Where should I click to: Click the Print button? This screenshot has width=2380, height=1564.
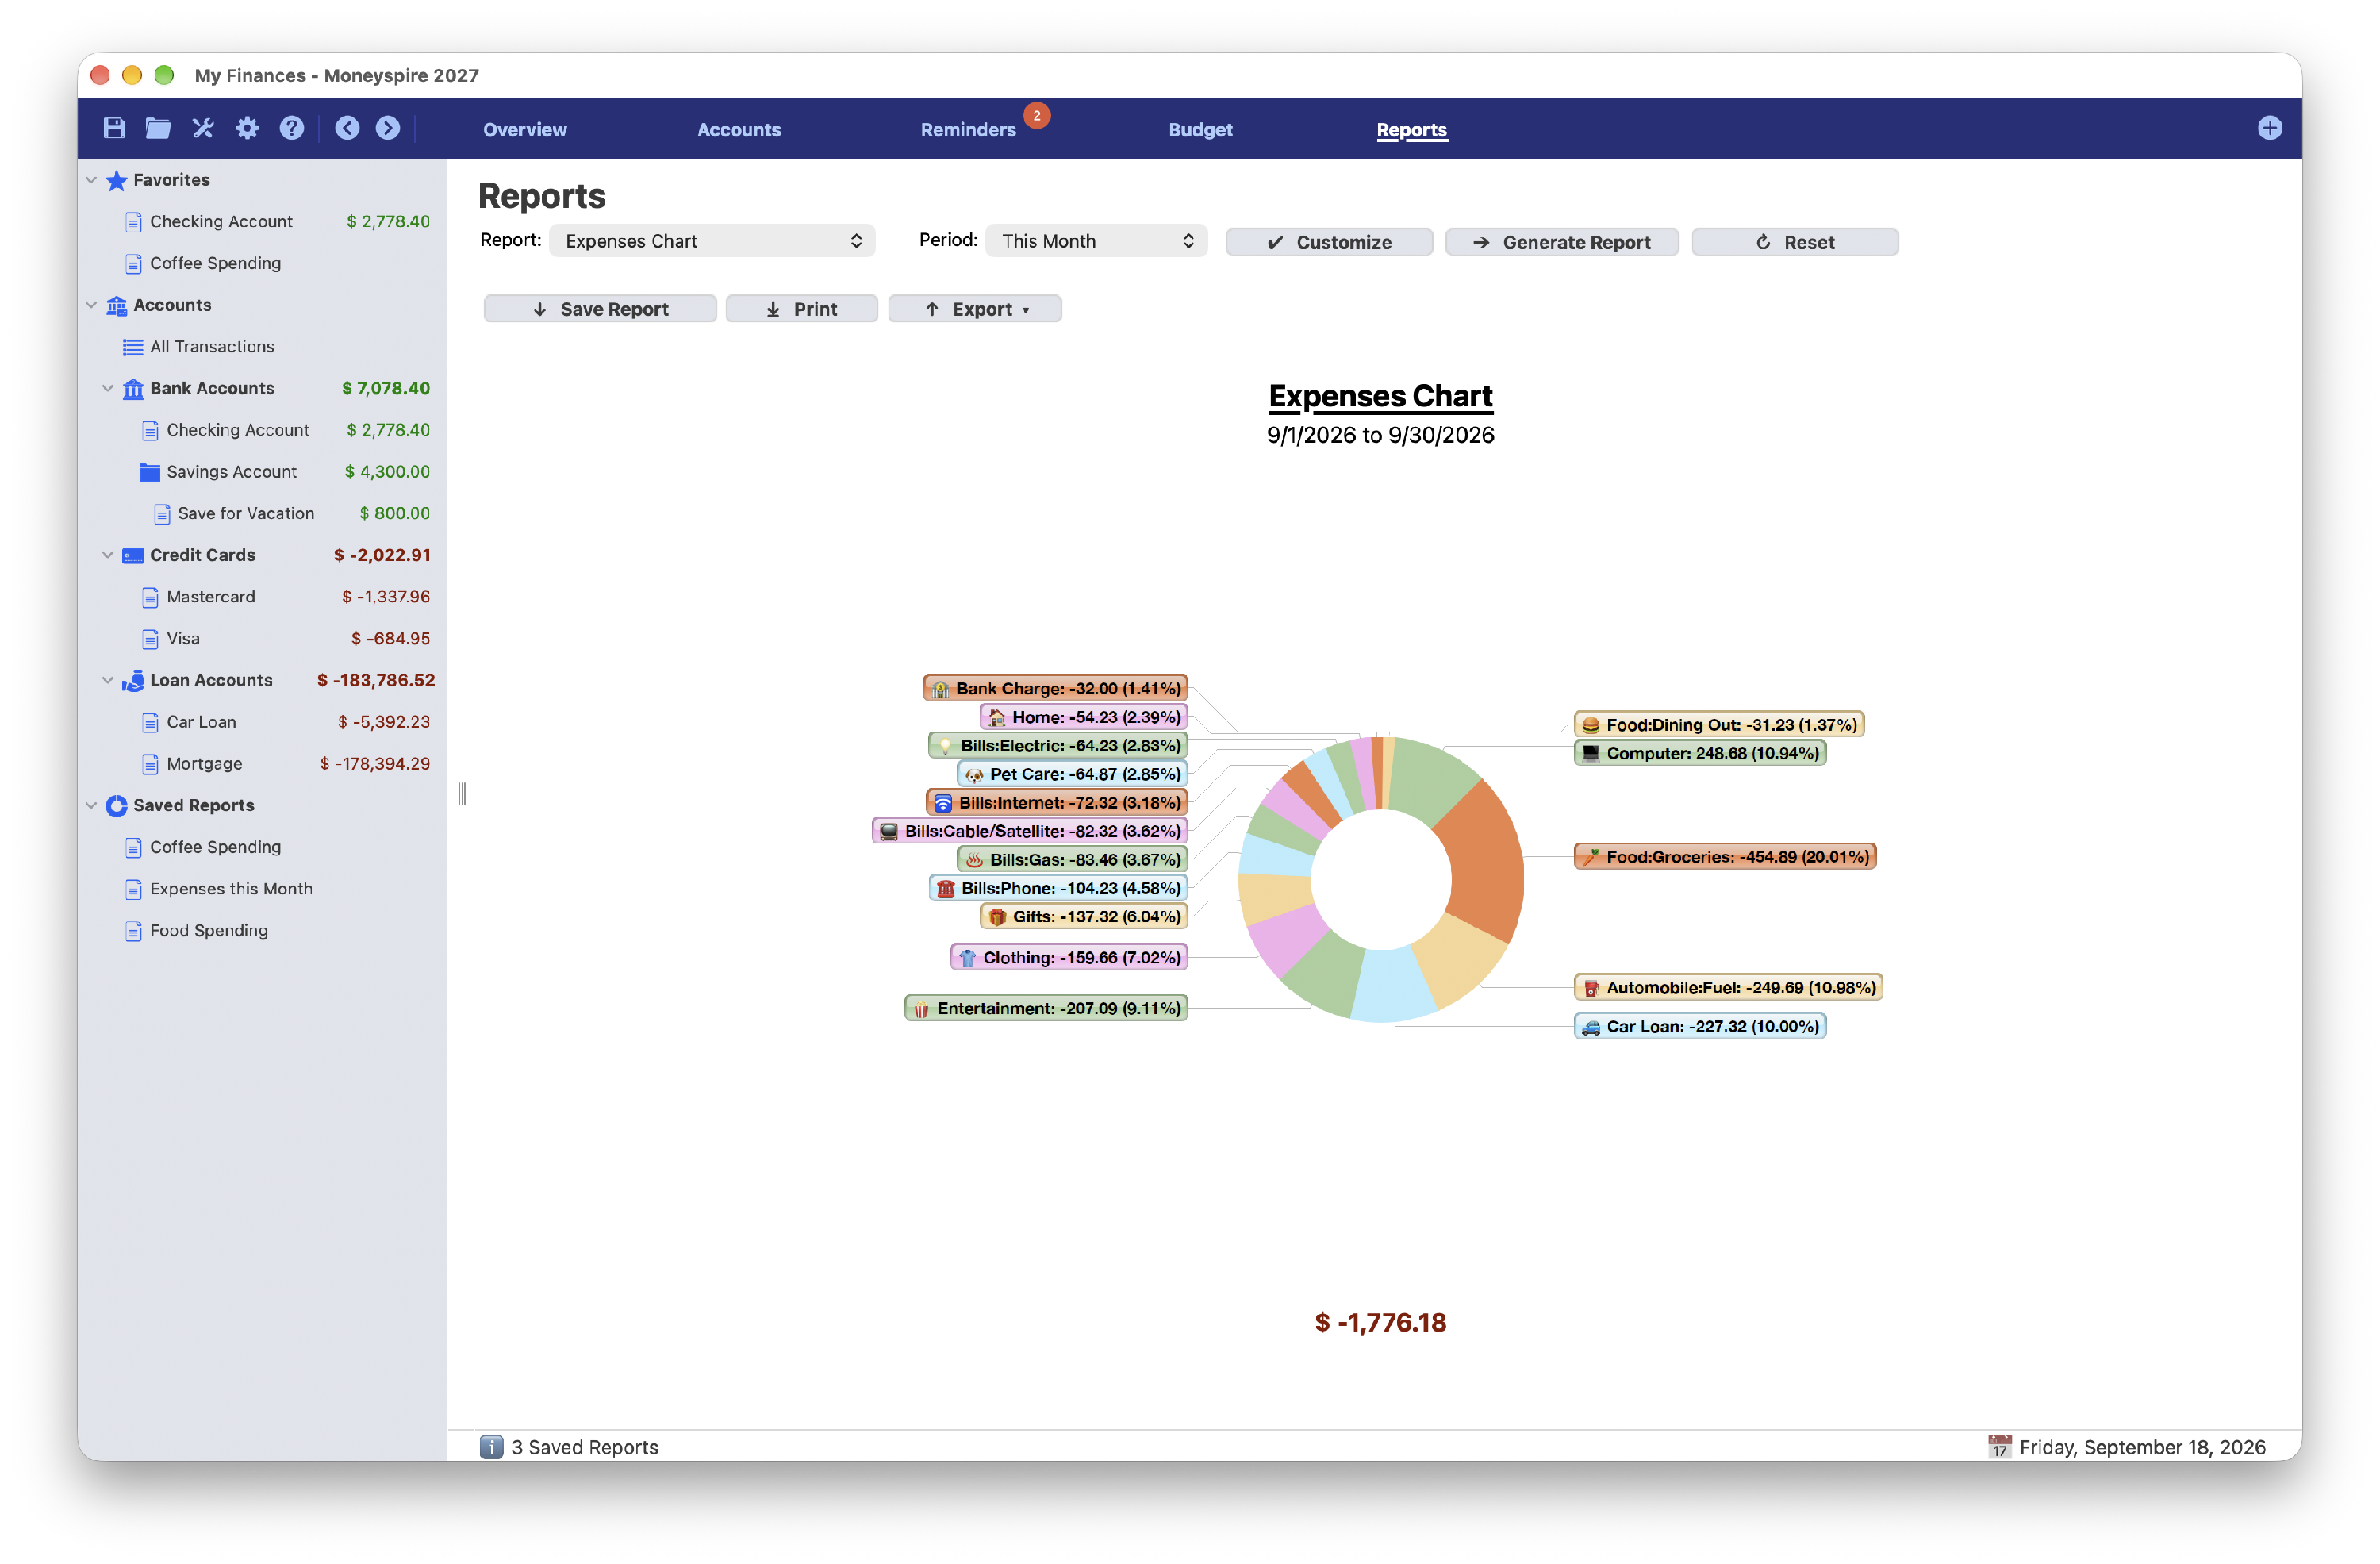801,309
